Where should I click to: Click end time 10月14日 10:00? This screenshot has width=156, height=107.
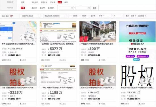point(14,55)
